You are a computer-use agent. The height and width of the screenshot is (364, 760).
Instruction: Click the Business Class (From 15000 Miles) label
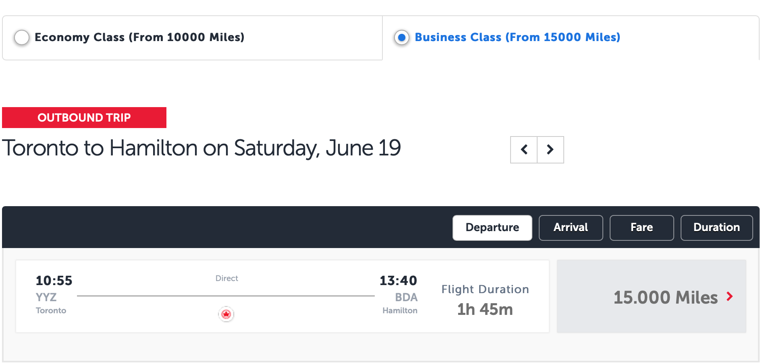[517, 37]
